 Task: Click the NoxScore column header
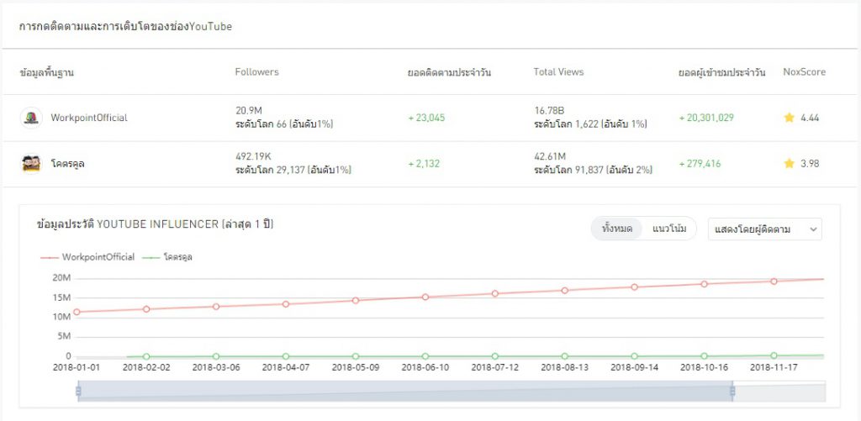804,72
